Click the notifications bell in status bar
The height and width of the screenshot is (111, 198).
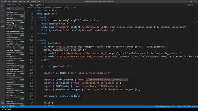point(196,107)
